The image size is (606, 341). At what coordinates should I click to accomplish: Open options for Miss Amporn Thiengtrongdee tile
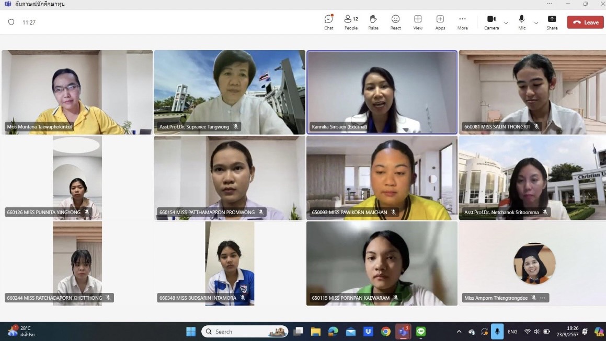point(543,298)
